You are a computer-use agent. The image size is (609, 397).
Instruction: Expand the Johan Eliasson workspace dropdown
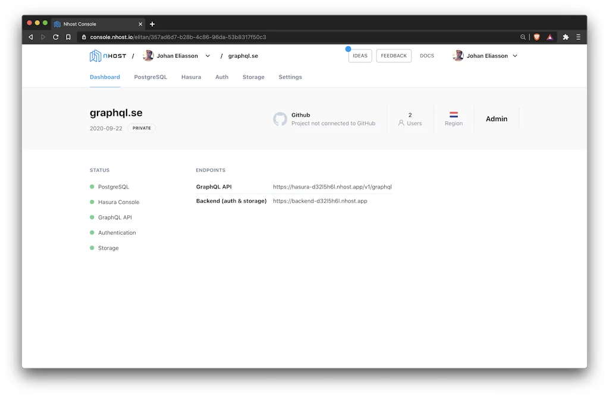(x=207, y=55)
